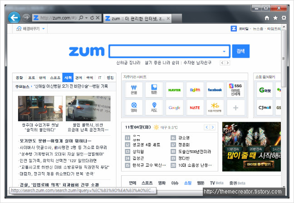
Task: Open browser Tools gear icon
Action: point(284,18)
